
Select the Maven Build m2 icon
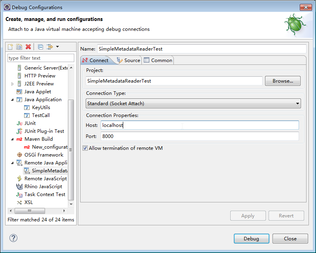[x=19, y=139]
